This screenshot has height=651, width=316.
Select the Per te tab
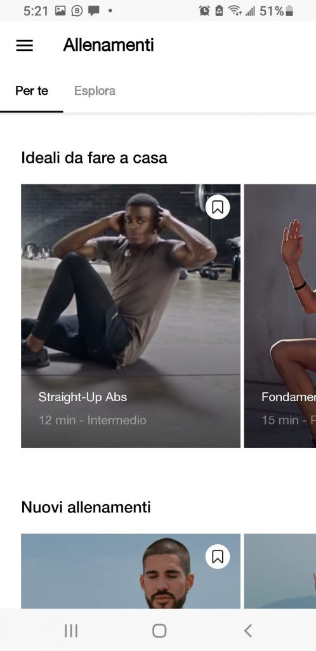click(x=32, y=91)
